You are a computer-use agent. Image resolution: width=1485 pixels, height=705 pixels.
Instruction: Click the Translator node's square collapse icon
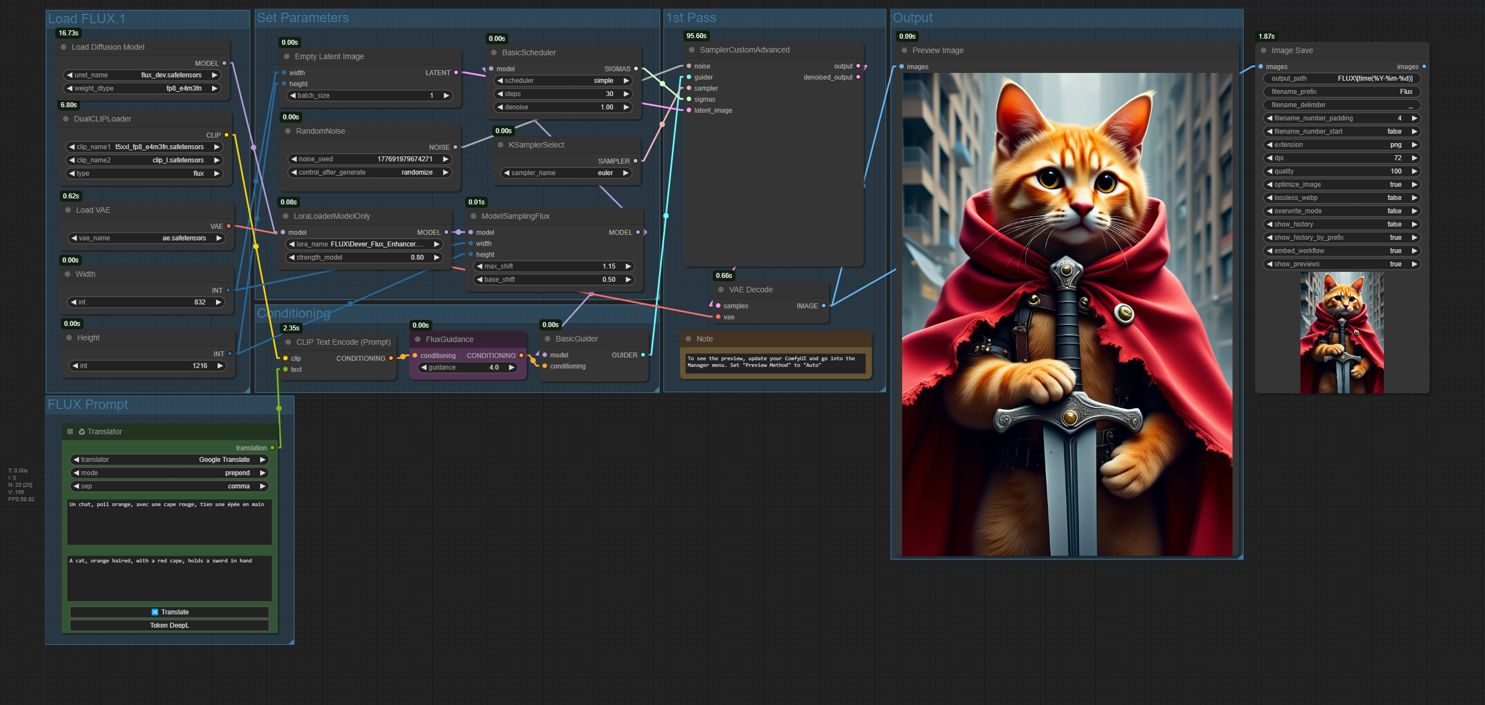(70, 431)
